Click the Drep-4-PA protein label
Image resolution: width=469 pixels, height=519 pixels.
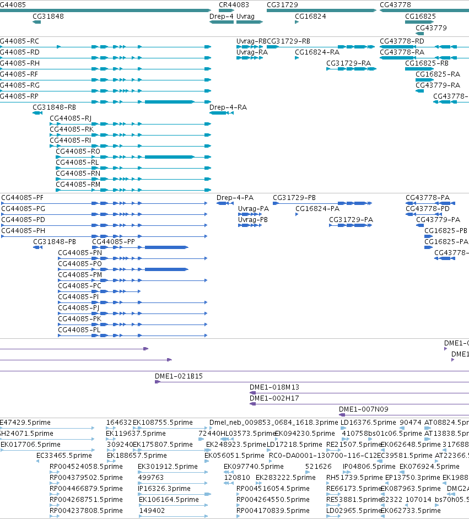tap(235, 198)
